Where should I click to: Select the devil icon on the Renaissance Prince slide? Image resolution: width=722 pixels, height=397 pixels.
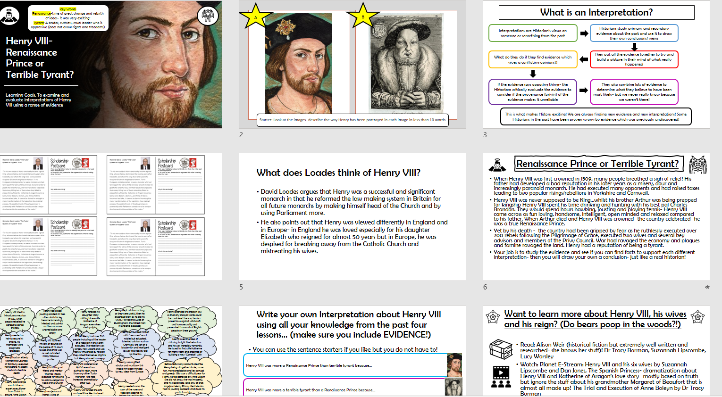697,164
